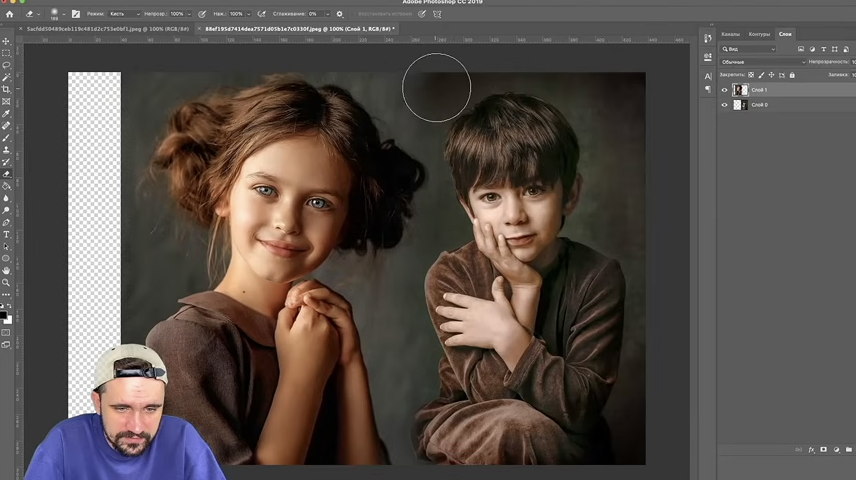Open the foreground color swatch
This screenshot has width=856, height=480.
3,315
